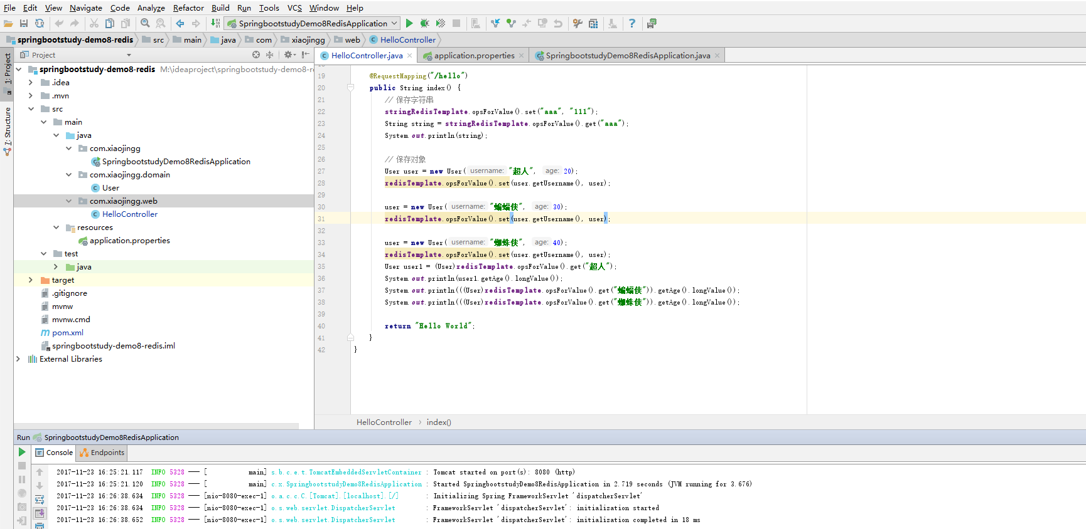Image resolution: width=1086 pixels, height=529 pixels.
Task: Open Settings wrench icon in toolbar
Action: [578, 23]
